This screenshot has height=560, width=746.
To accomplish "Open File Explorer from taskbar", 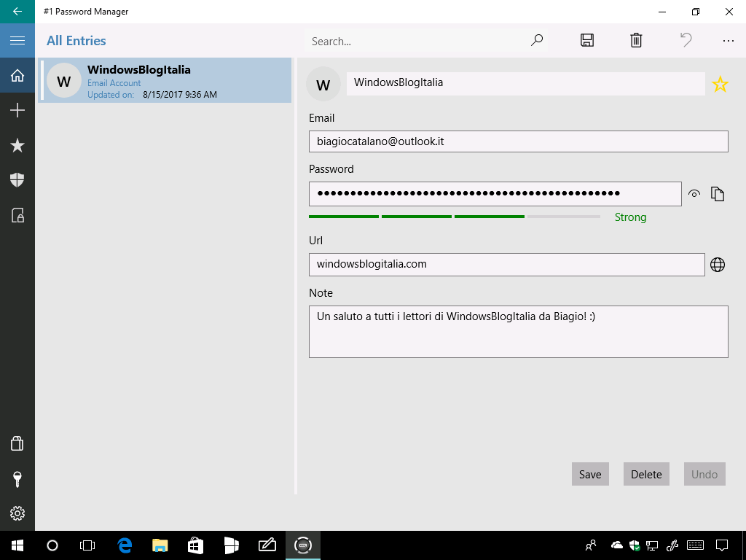I will point(160,545).
